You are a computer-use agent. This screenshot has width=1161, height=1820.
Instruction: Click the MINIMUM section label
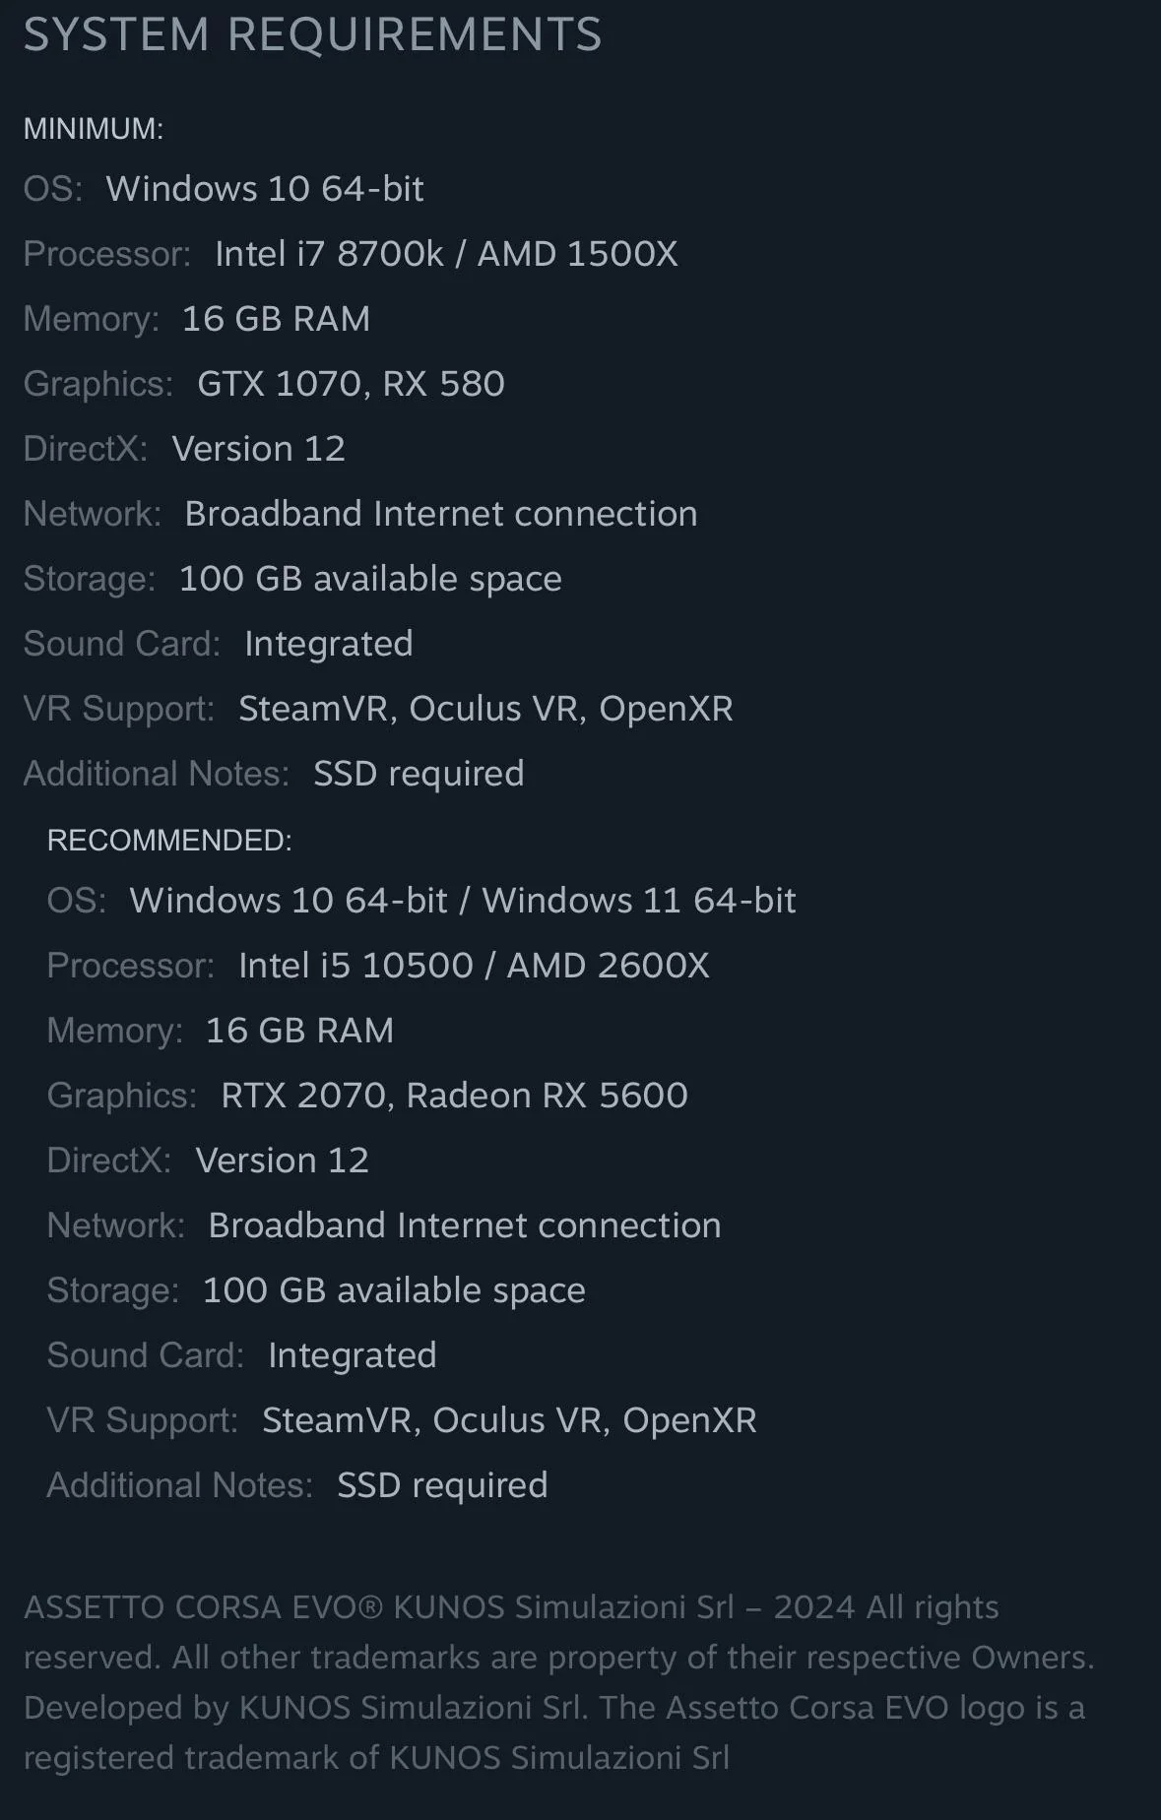[x=94, y=129]
